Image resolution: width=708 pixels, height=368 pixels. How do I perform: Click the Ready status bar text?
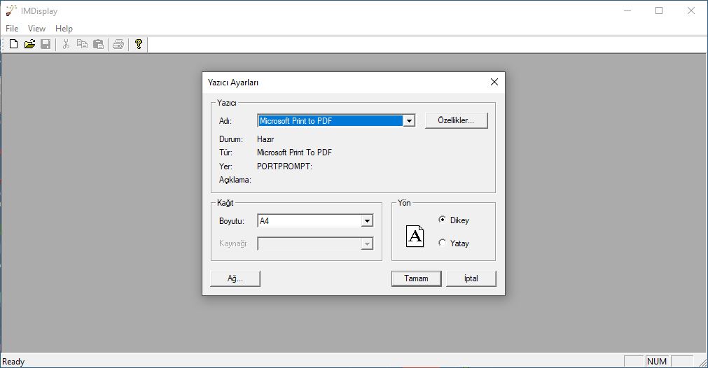(x=13, y=361)
